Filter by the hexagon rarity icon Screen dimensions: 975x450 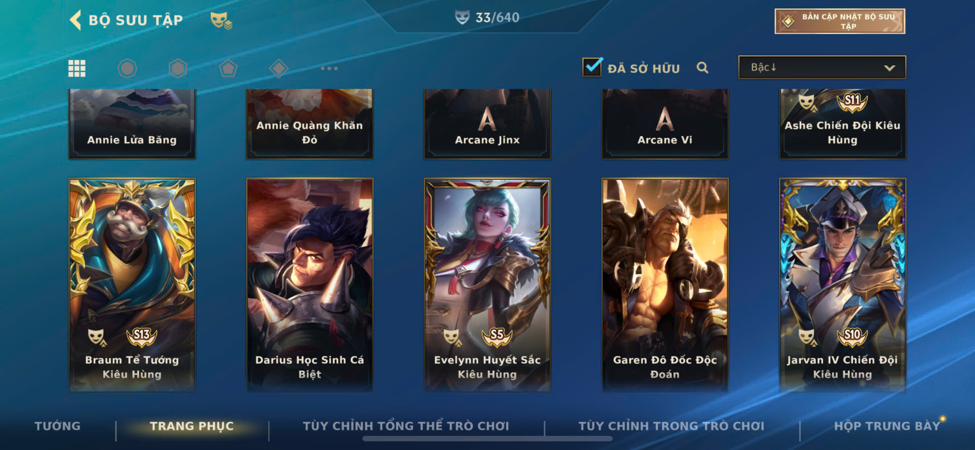tap(178, 68)
